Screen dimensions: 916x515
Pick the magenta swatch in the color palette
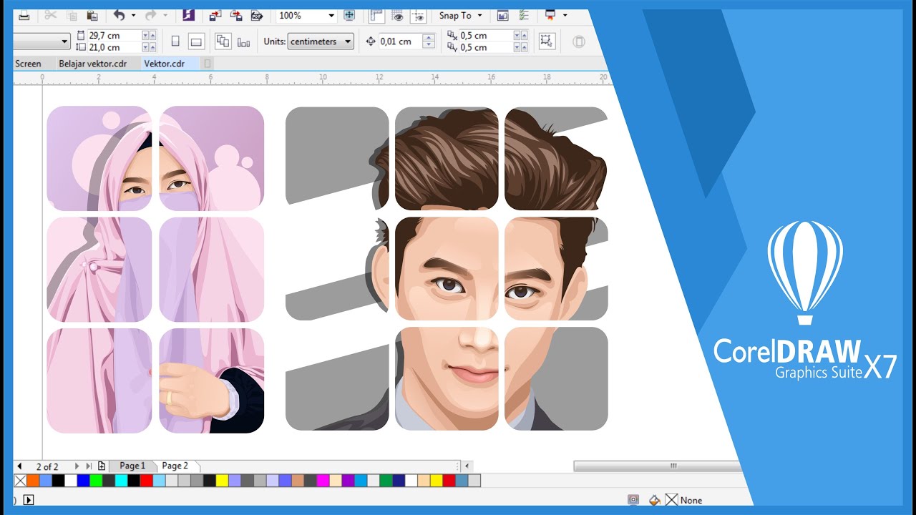(323, 481)
